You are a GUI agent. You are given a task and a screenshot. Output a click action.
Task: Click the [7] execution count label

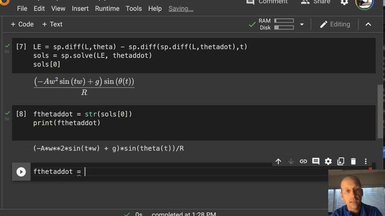click(21, 47)
